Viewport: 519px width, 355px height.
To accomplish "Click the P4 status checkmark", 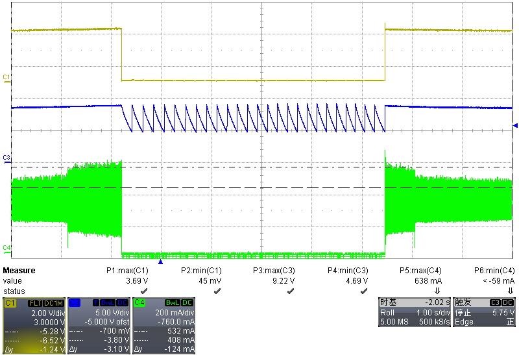I will 363,291.
